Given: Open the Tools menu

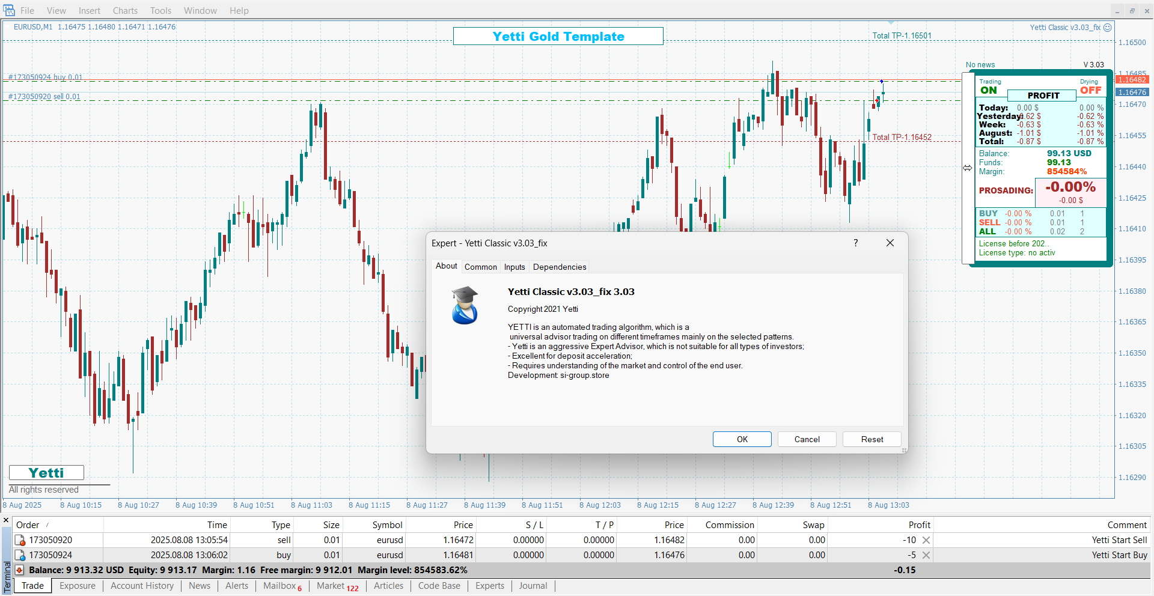Looking at the screenshot, I should tap(160, 10).
